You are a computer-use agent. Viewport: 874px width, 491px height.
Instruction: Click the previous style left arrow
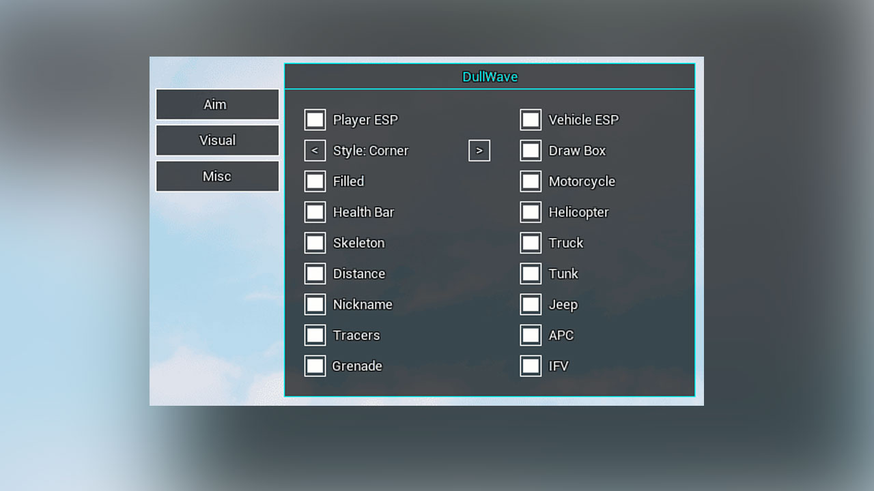(x=315, y=151)
